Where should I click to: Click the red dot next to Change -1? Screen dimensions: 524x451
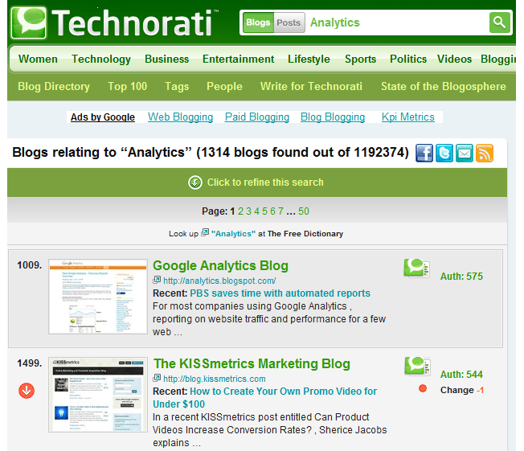point(423,388)
